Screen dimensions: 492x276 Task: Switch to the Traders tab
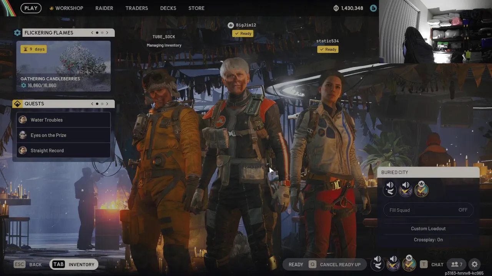coord(136,8)
